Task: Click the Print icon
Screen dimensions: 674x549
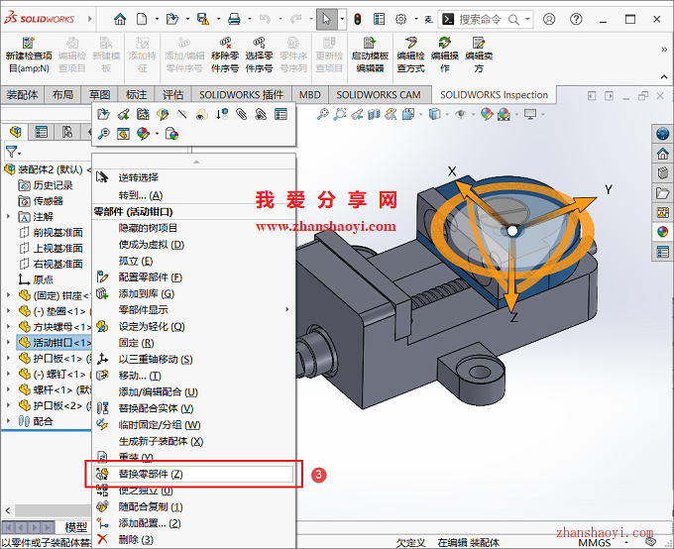Action: click(234, 19)
